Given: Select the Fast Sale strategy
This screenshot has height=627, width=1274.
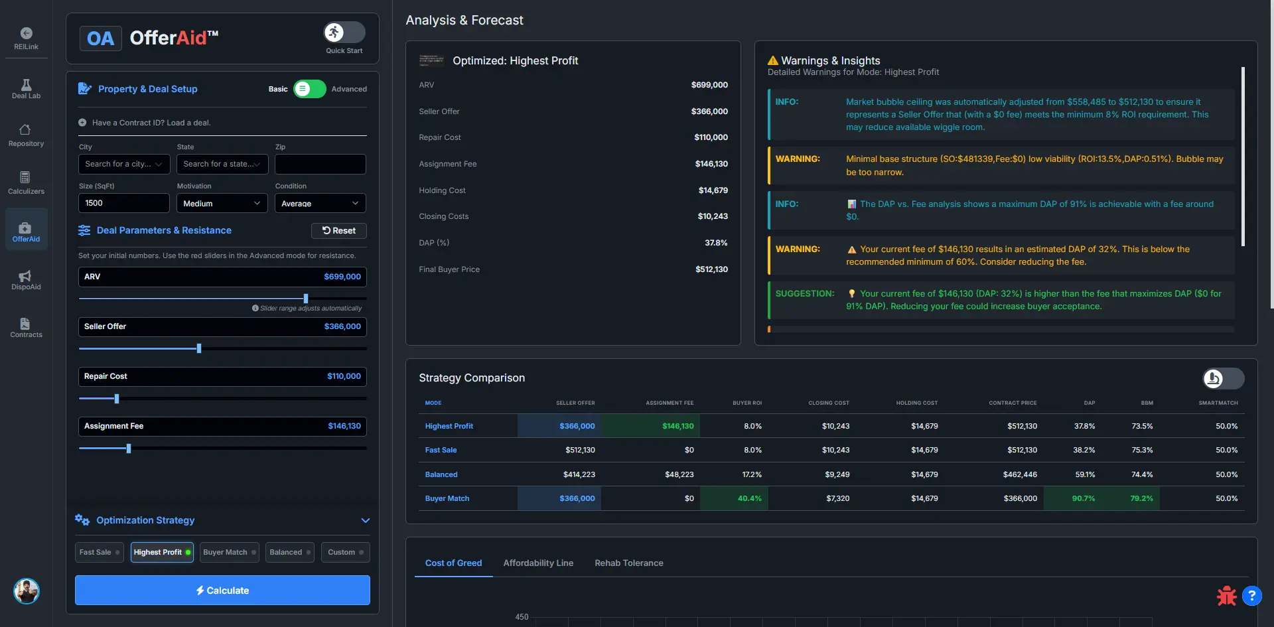Looking at the screenshot, I should [100, 552].
